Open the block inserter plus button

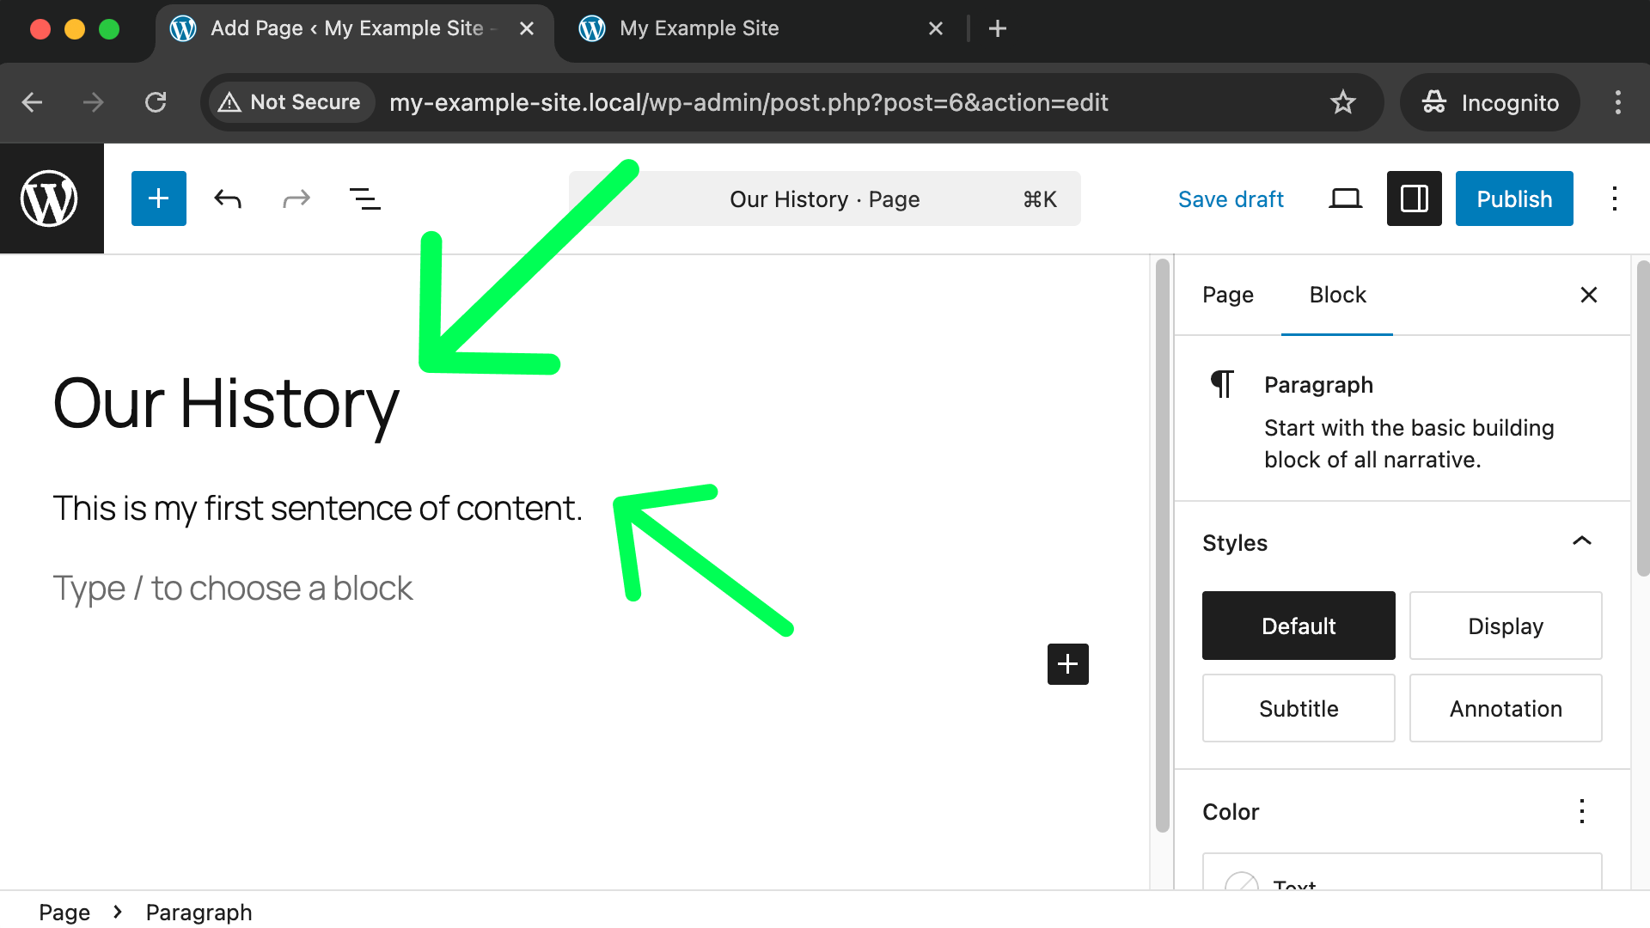(158, 198)
